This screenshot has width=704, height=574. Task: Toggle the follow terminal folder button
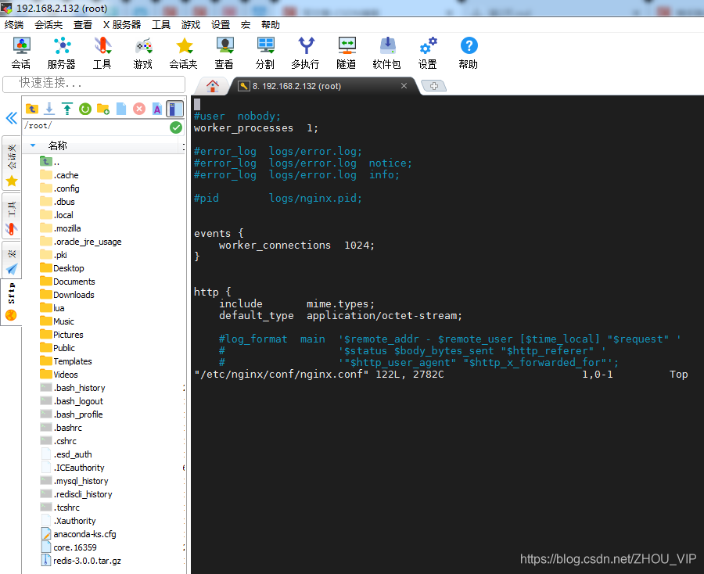(x=174, y=109)
